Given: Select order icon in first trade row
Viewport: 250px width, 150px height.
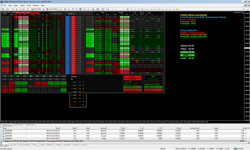Looking at the screenshot, I should (x=3, y=131).
